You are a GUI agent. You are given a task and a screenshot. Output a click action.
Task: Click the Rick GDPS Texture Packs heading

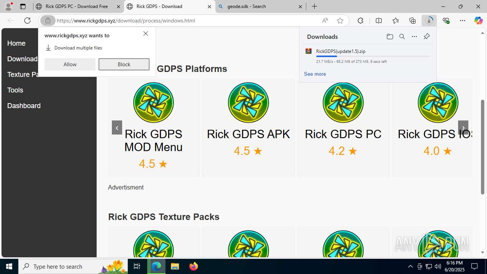164,217
